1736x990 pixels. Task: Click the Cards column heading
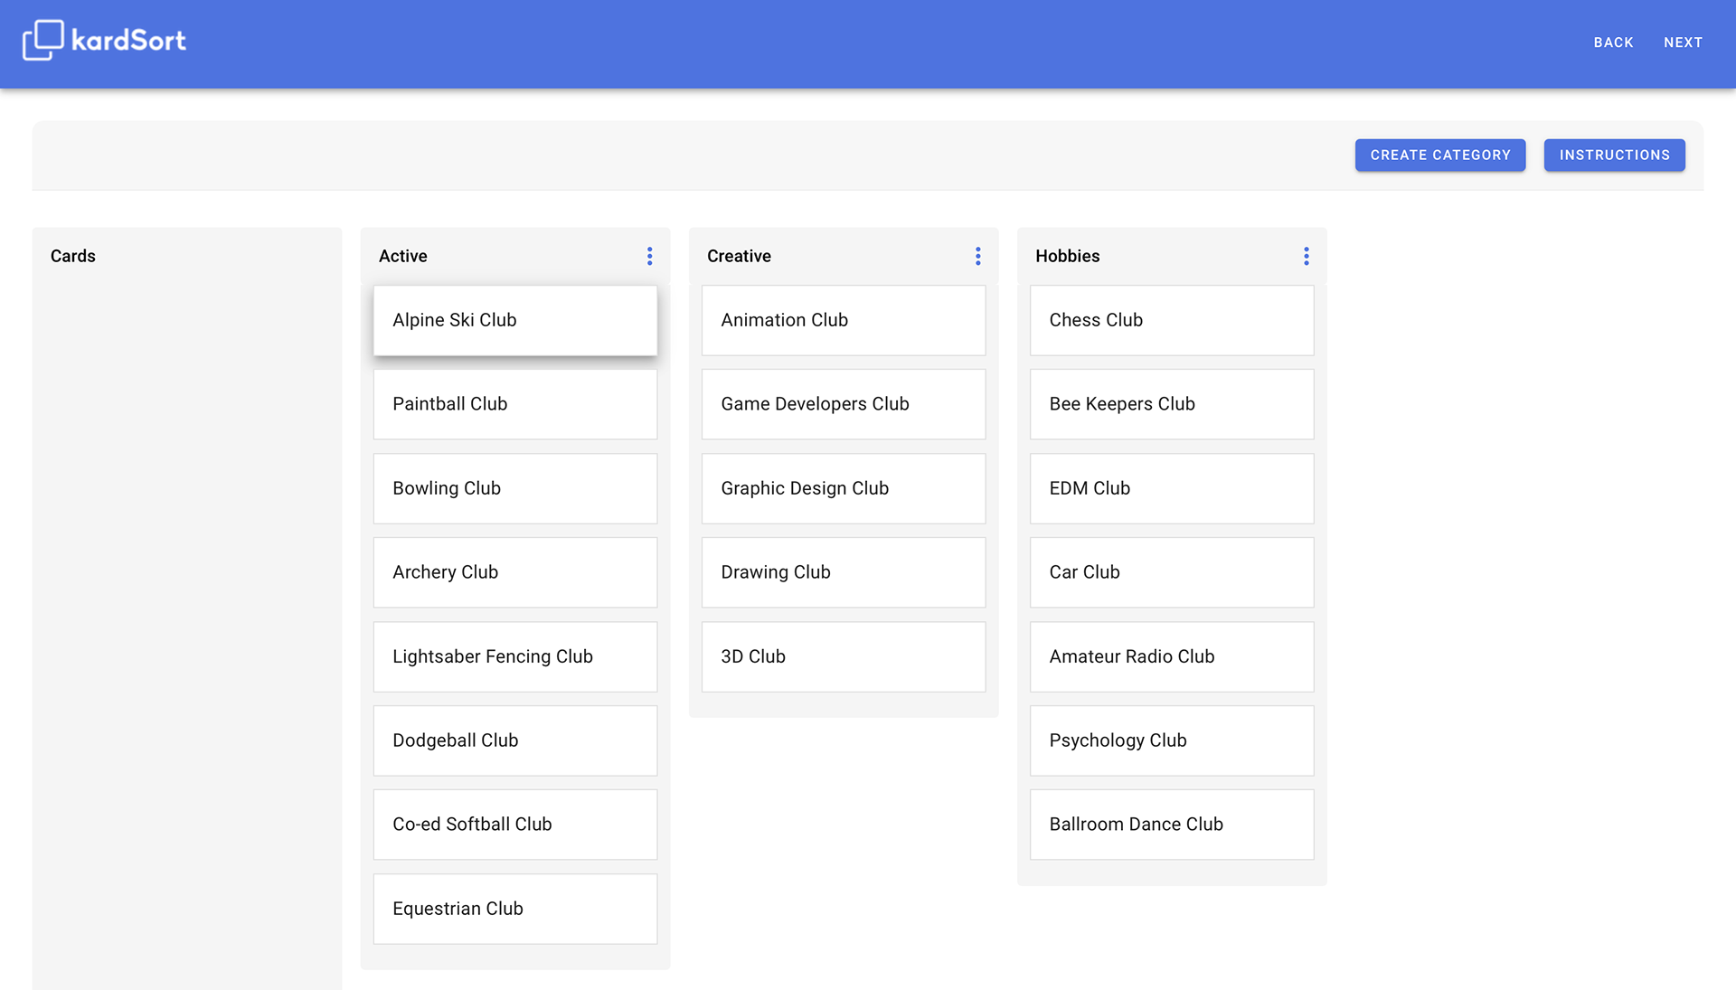tap(73, 256)
